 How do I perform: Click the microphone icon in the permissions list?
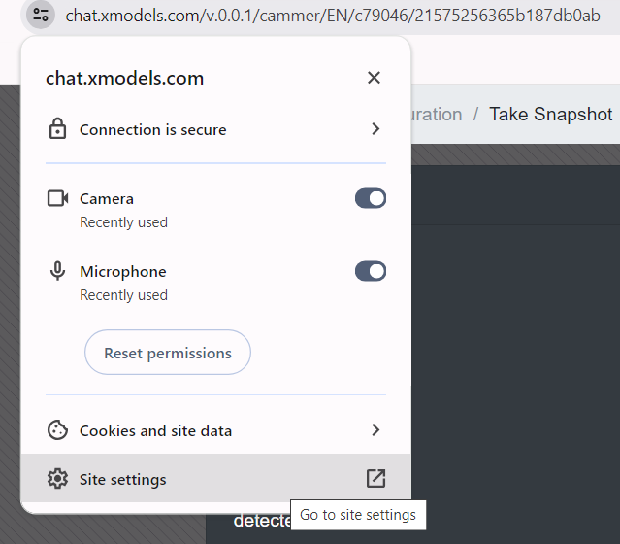[x=57, y=271]
